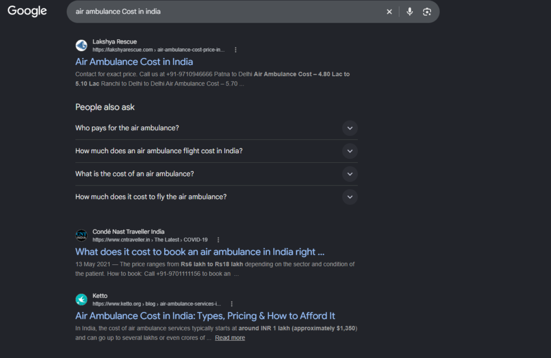The height and width of the screenshot is (358, 551).
Task: Open Ketto "Types, Pricing & How to Afford It" link
Action: click(x=205, y=316)
